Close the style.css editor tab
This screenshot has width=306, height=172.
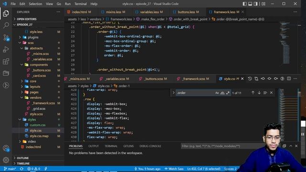242,78
